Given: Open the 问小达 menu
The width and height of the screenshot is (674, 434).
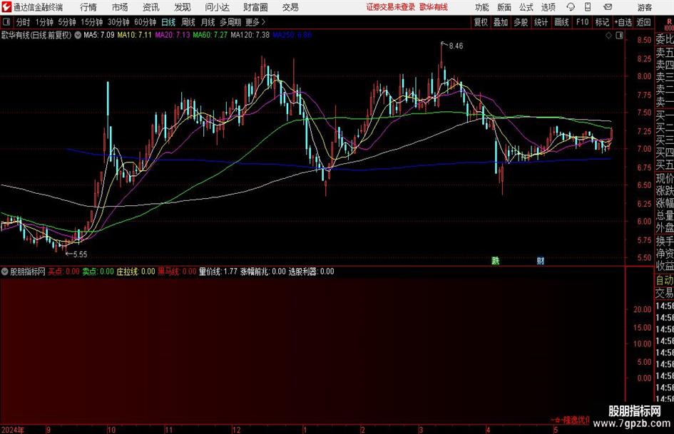Looking at the screenshot, I should pos(217,7).
